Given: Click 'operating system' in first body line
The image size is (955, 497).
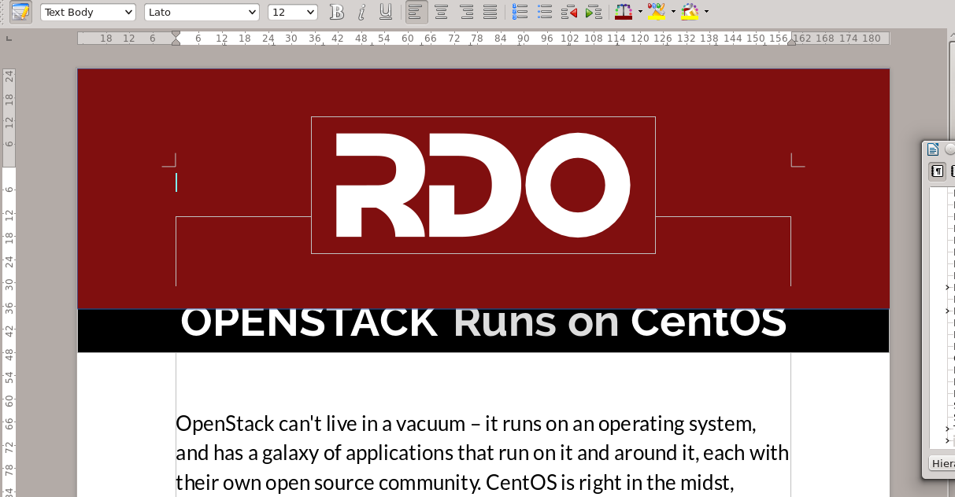Looking at the screenshot, I should (677, 424).
